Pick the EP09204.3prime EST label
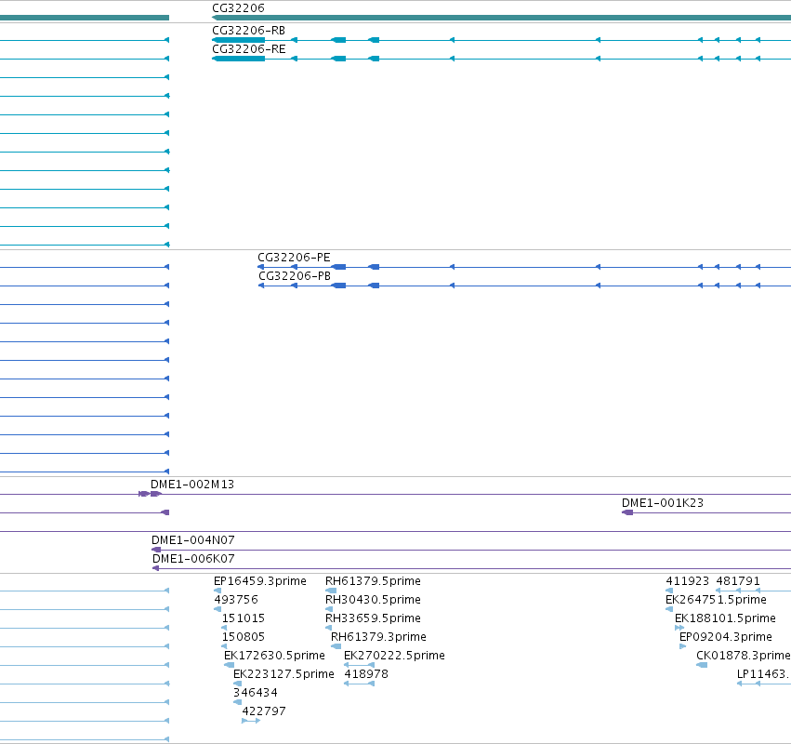Screen dimensions: 791x744 pyautogui.click(x=726, y=637)
